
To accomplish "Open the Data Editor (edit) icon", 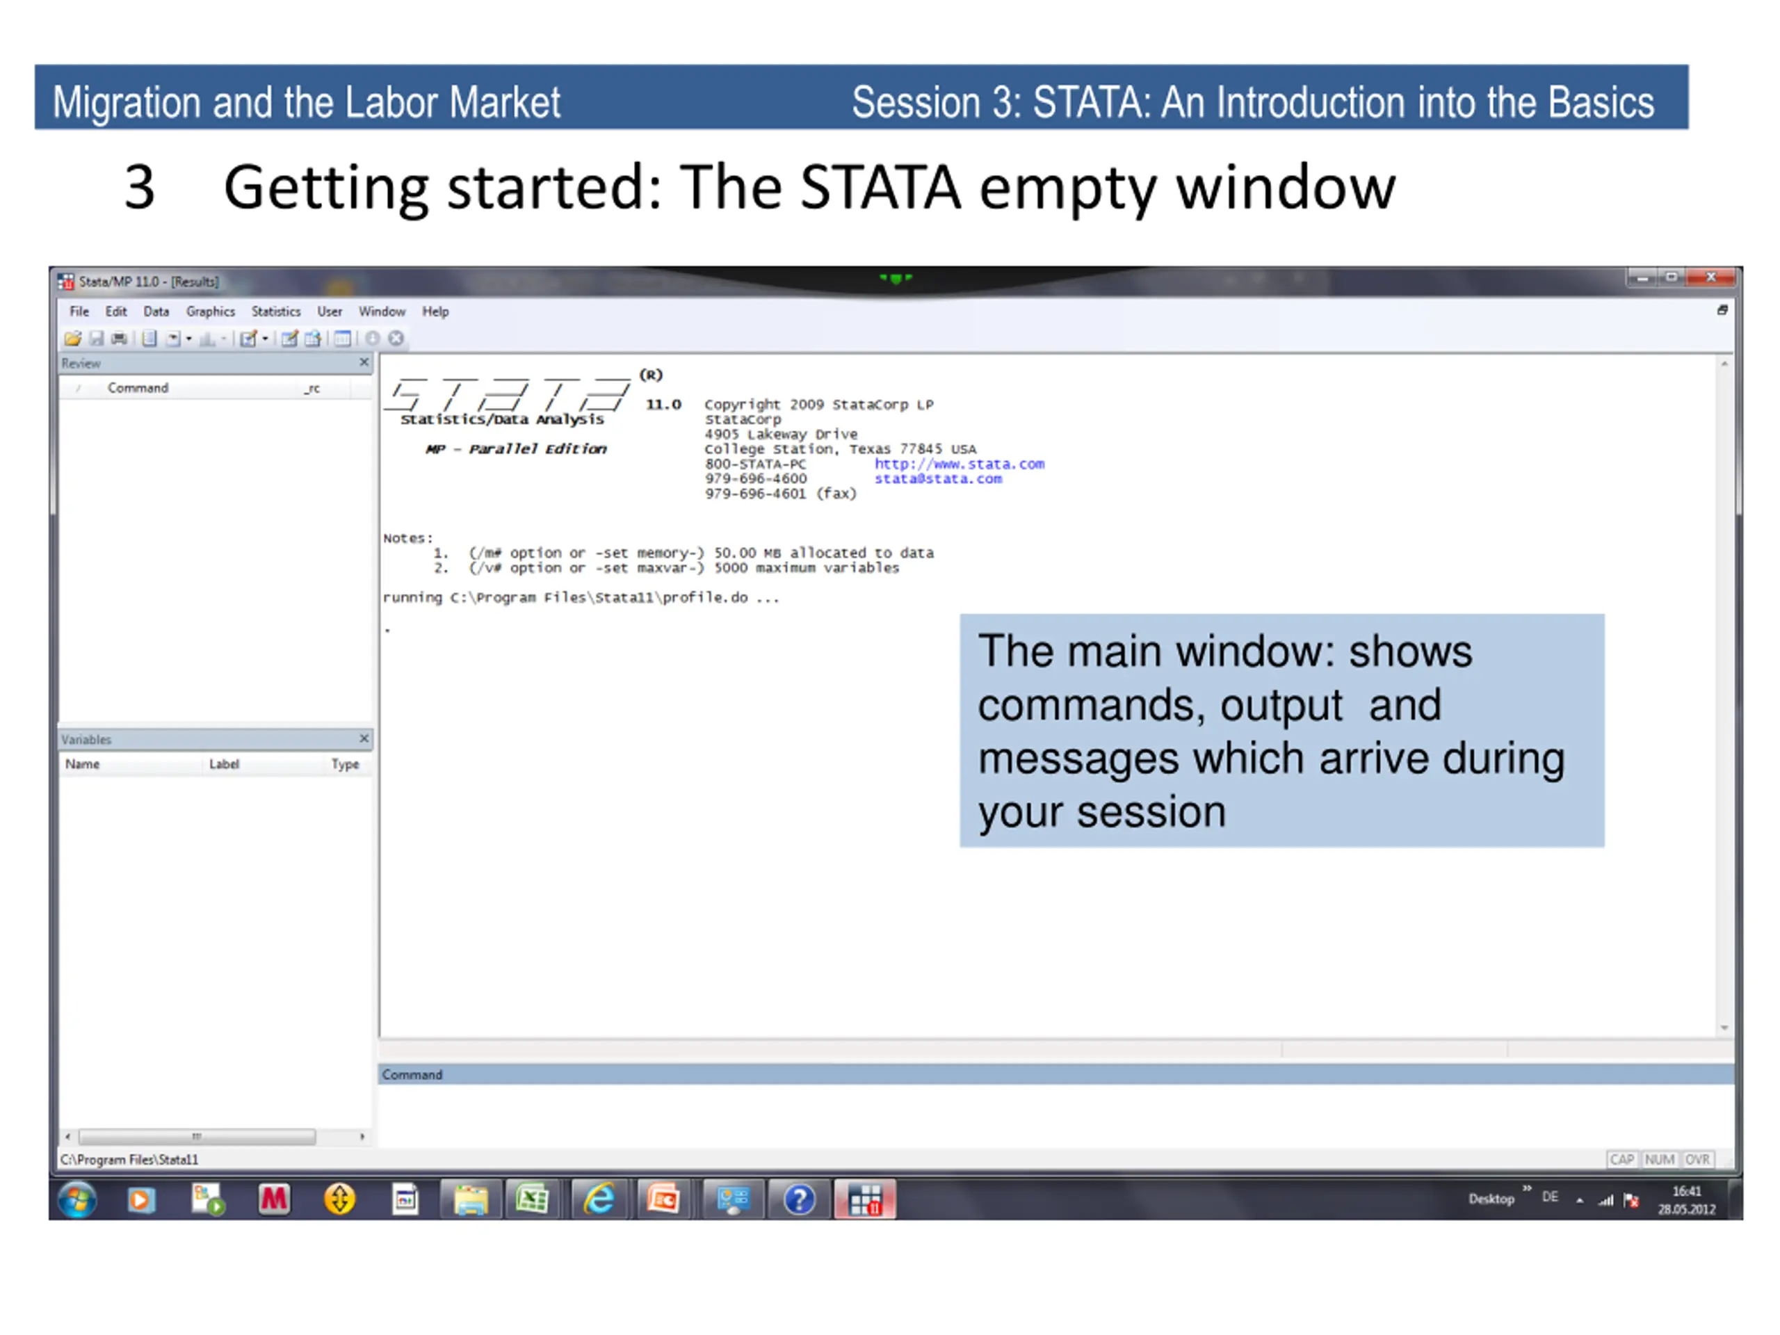I will pos(290,339).
